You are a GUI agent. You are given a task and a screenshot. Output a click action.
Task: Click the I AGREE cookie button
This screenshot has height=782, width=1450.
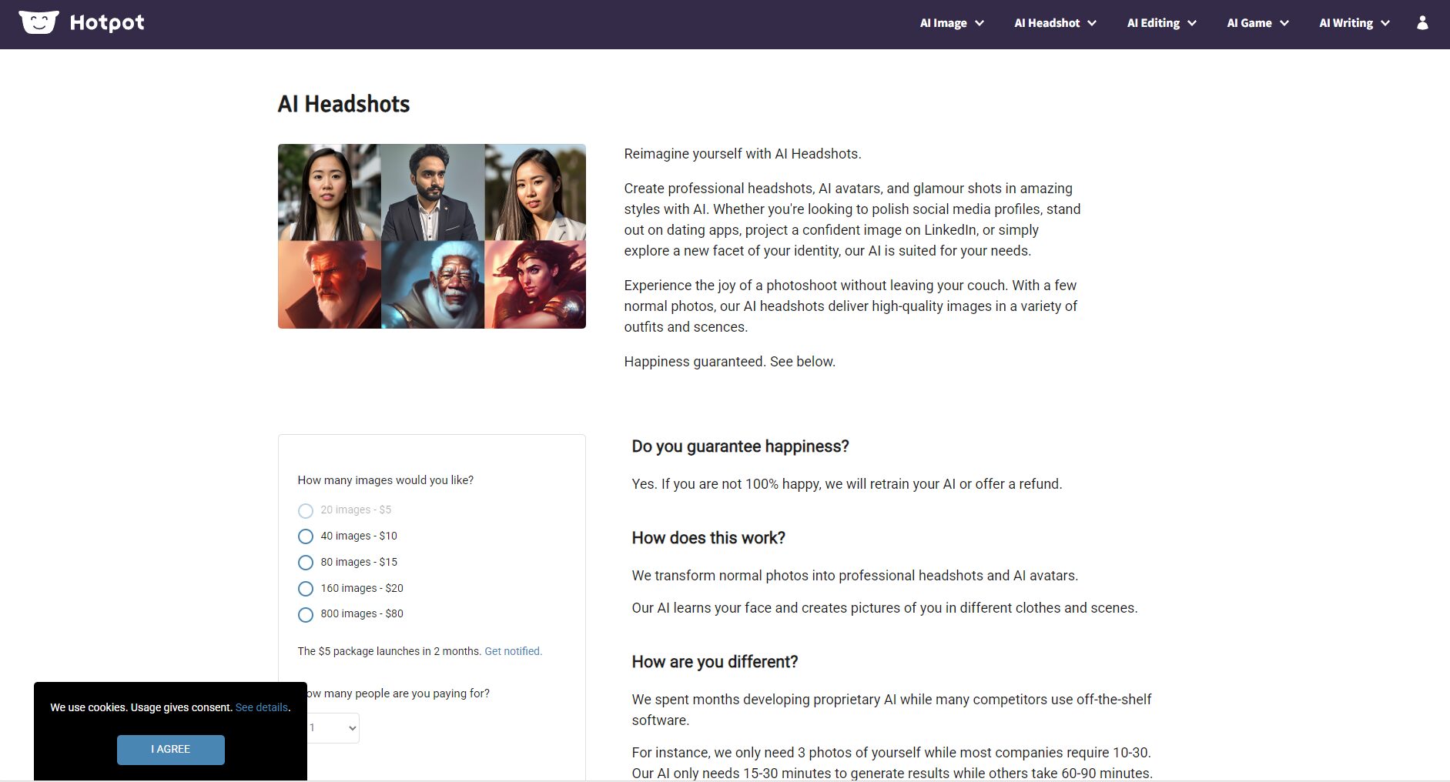click(x=171, y=750)
